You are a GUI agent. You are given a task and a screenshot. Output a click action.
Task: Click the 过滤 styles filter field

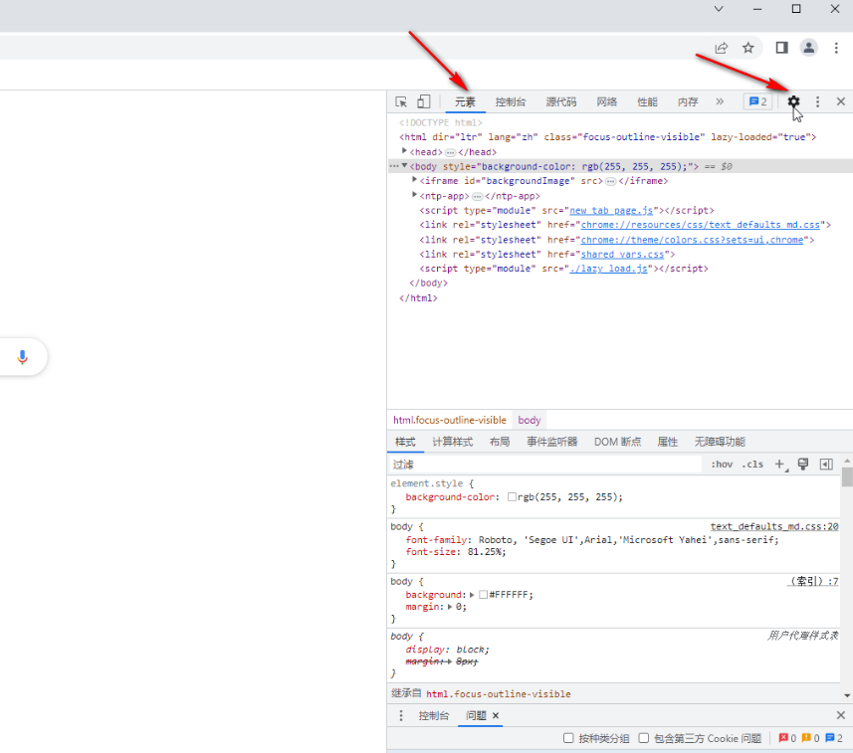click(545, 465)
